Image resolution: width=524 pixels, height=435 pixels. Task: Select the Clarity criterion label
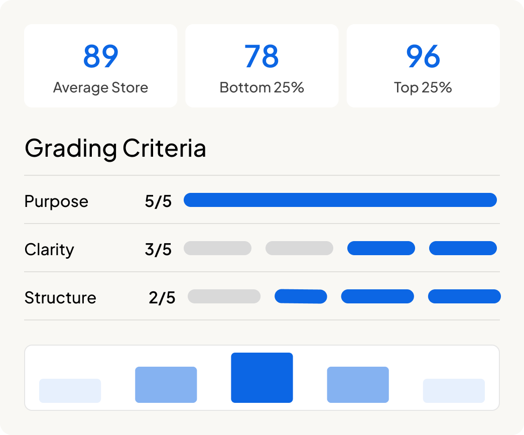(49, 250)
